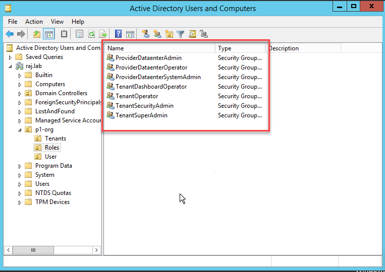Screen dimensions: 385x272
Task: Click the application icon in title bar
Action: [8, 8]
